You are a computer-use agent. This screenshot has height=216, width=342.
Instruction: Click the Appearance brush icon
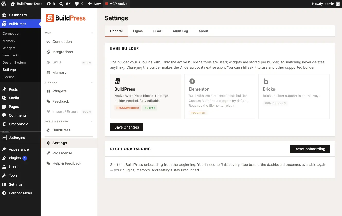pyautogui.click(x=4, y=149)
